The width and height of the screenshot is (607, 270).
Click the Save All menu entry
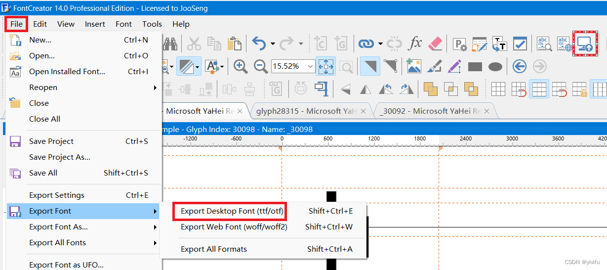(x=84, y=173)
